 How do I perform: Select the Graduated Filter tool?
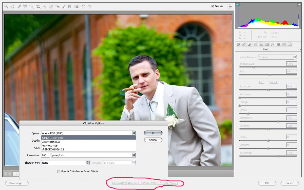pyautogui.click(x=70, y=7)
